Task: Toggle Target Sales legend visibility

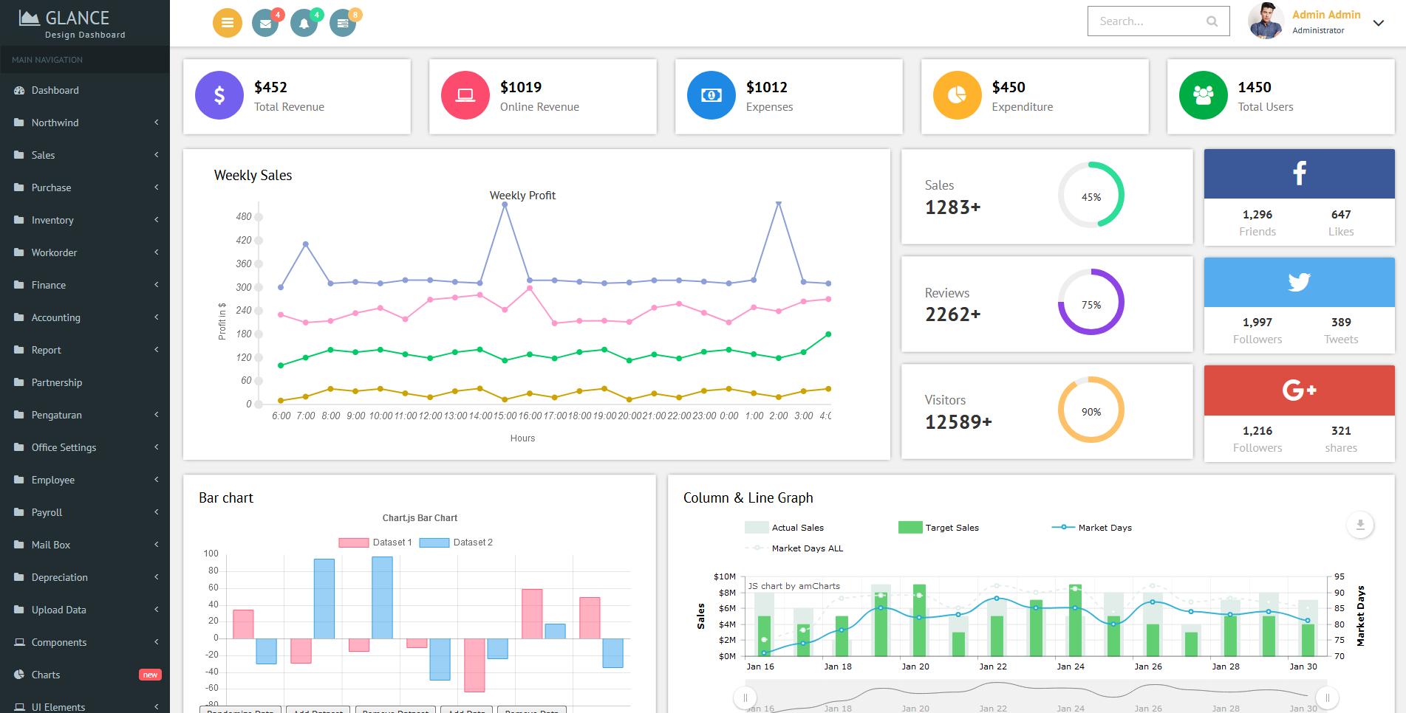Action: tap(938, 528)
